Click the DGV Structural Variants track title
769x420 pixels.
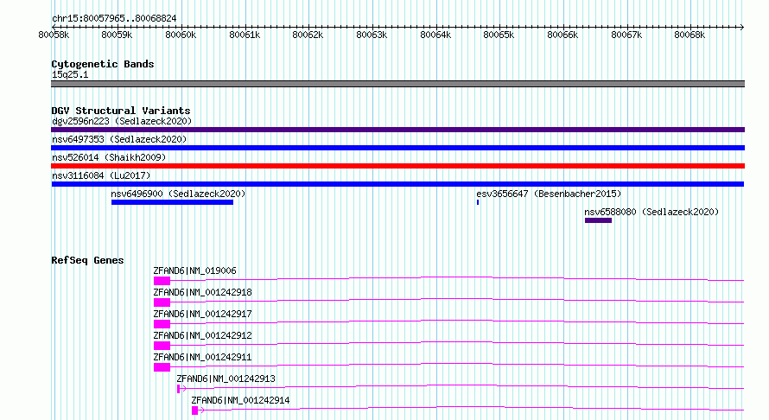coord(121,111)
